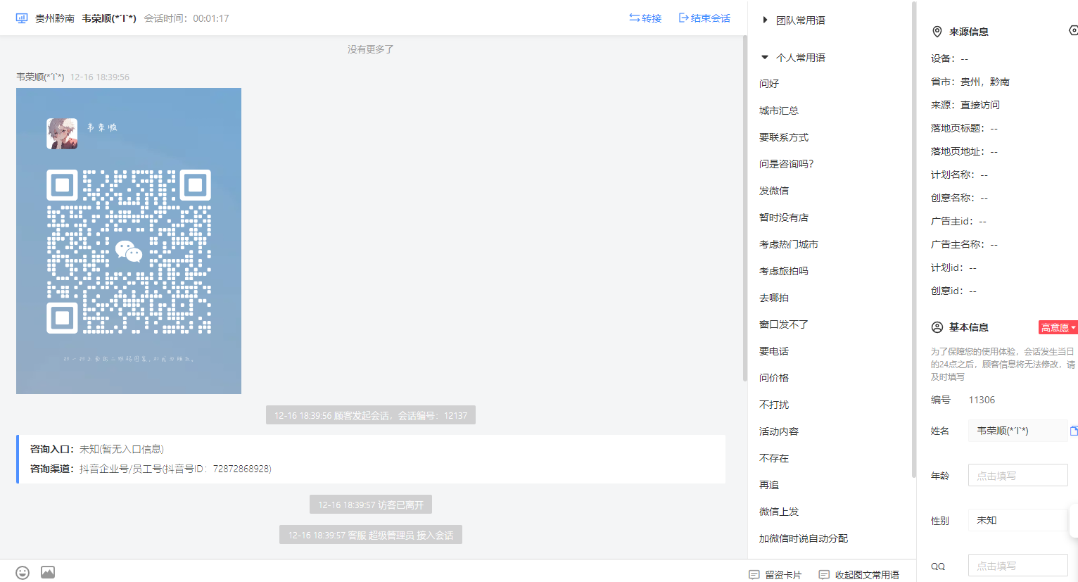
Task: Click the chat area vertical scrollbar
Action: [744, 208]
